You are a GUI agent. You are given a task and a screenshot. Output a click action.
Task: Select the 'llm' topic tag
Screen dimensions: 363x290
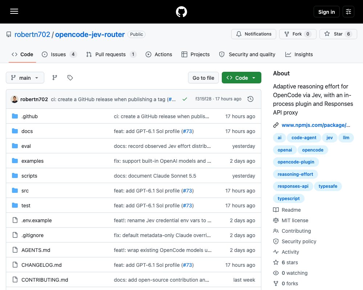click(x=346, y=138)
